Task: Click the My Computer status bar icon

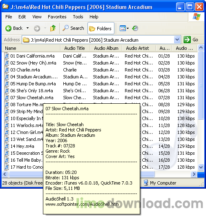Action: (x=146, y=183)
